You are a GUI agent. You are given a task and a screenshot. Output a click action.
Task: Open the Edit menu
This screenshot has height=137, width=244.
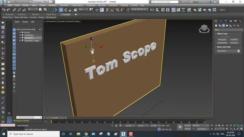click(10, 5)
